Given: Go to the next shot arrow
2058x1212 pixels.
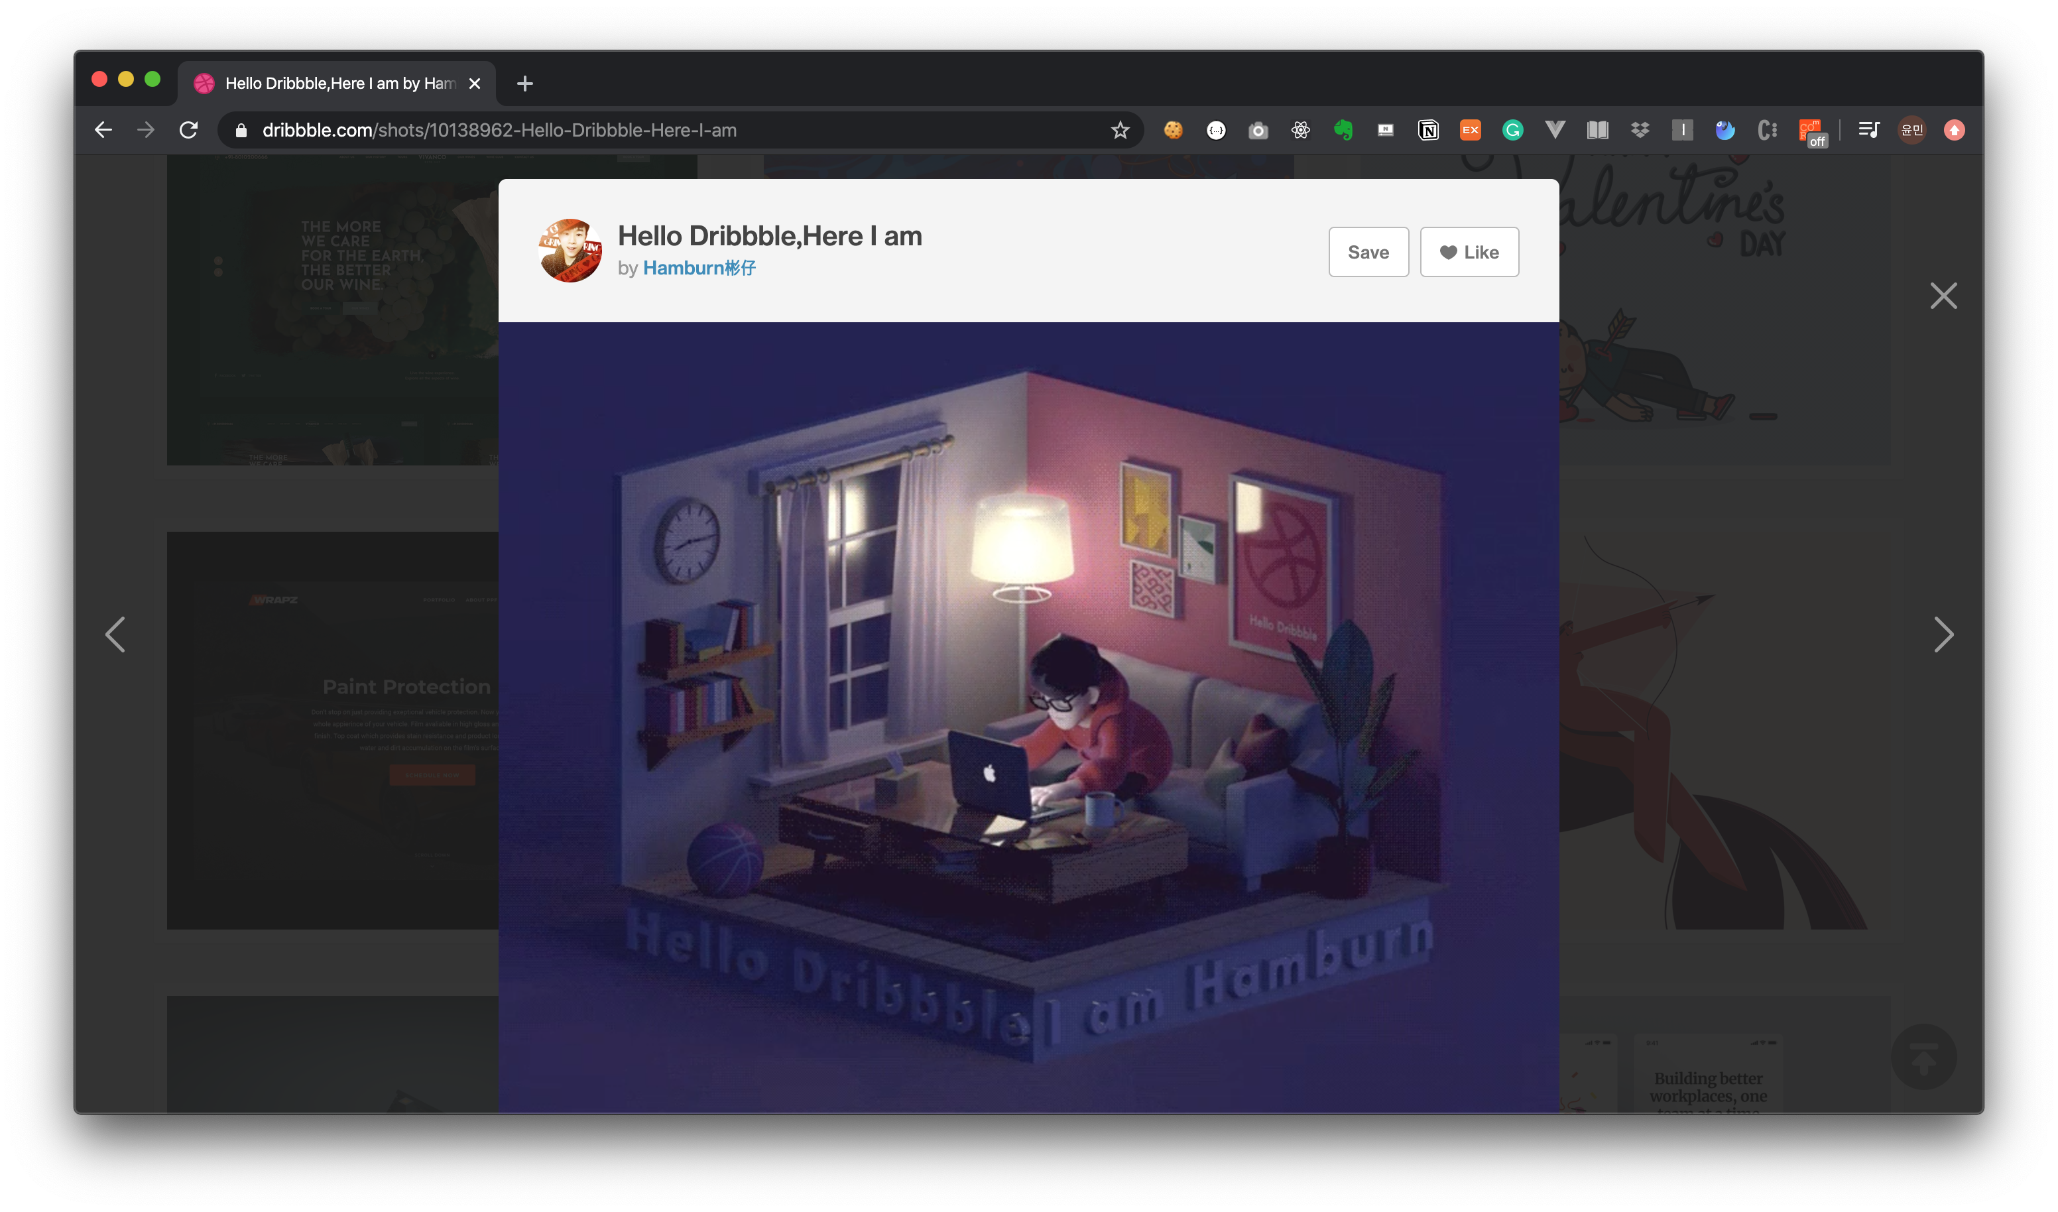Looking at the screenshot, I should pos(1943,635).
